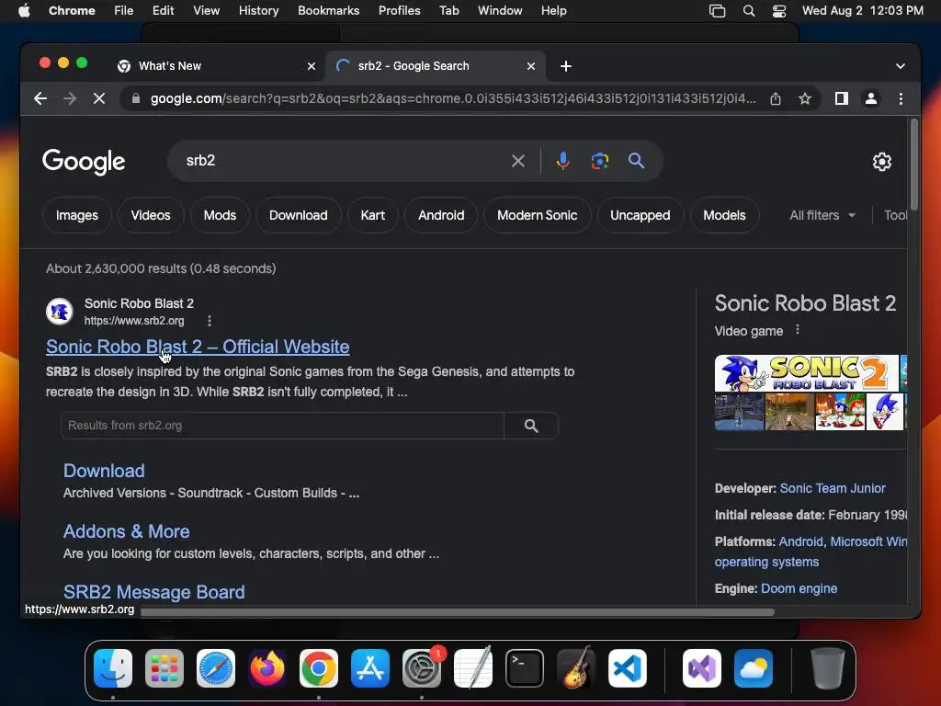Open more options beside Video game label
941x706 pixels.
(798, 330)
